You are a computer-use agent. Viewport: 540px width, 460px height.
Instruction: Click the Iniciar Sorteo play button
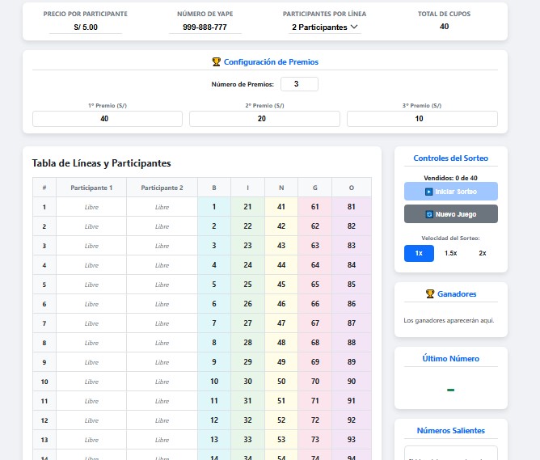click(x=450, y=192)
